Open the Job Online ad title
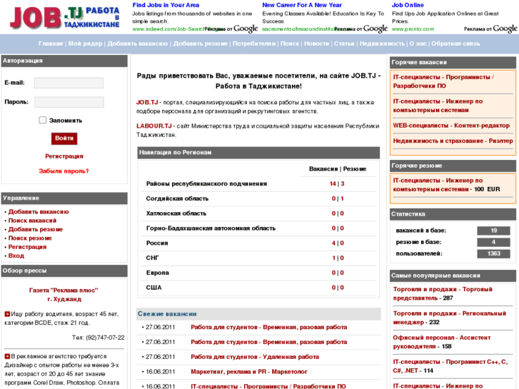Screen dimensions: 519x389 408,5
